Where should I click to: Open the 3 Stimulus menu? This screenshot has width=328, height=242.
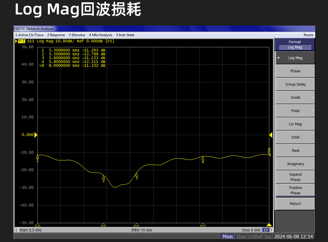click(77, 35)
